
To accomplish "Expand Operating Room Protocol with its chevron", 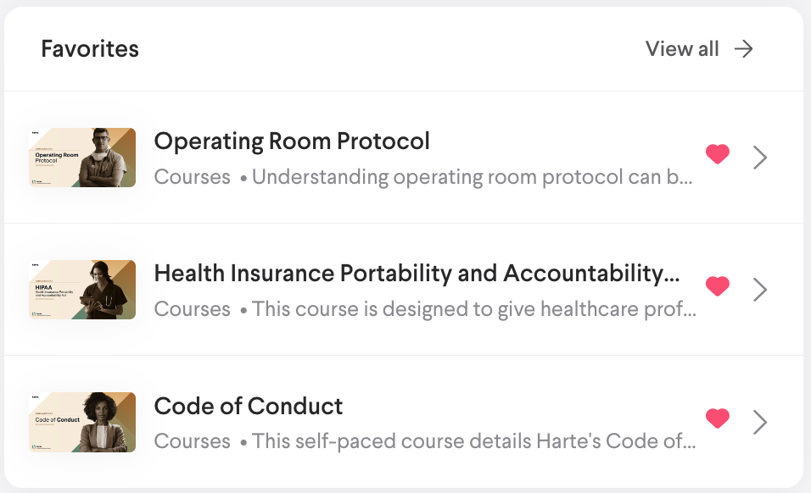I will coord(760,157).
